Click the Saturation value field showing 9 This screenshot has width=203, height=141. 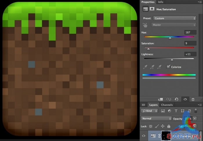(x=190, y=43)
